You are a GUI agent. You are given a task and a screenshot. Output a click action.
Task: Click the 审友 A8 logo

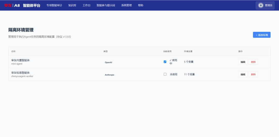pyautogui.click(x=12, y=5)
